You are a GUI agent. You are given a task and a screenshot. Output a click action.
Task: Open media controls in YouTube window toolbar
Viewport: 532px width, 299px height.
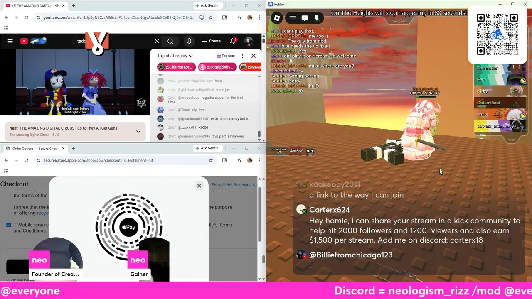pyautogui.click(x=239, y=17)
